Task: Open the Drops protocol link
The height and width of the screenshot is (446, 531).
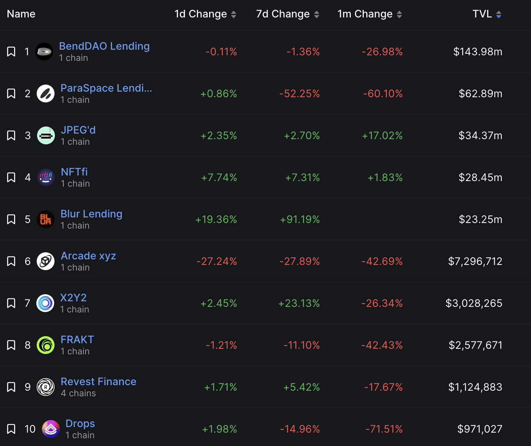Action: click(x=80, y=423)
